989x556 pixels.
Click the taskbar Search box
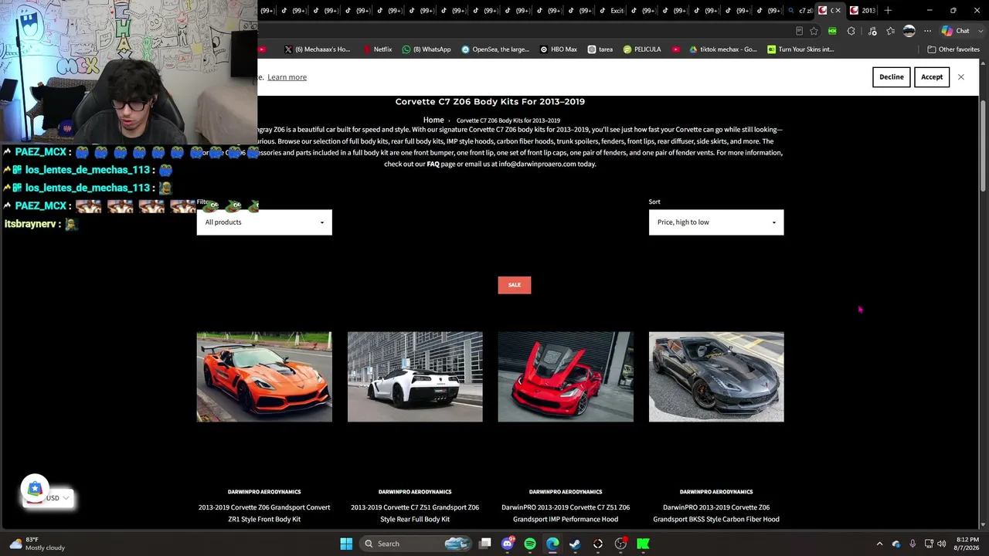[x=415, y=544]
